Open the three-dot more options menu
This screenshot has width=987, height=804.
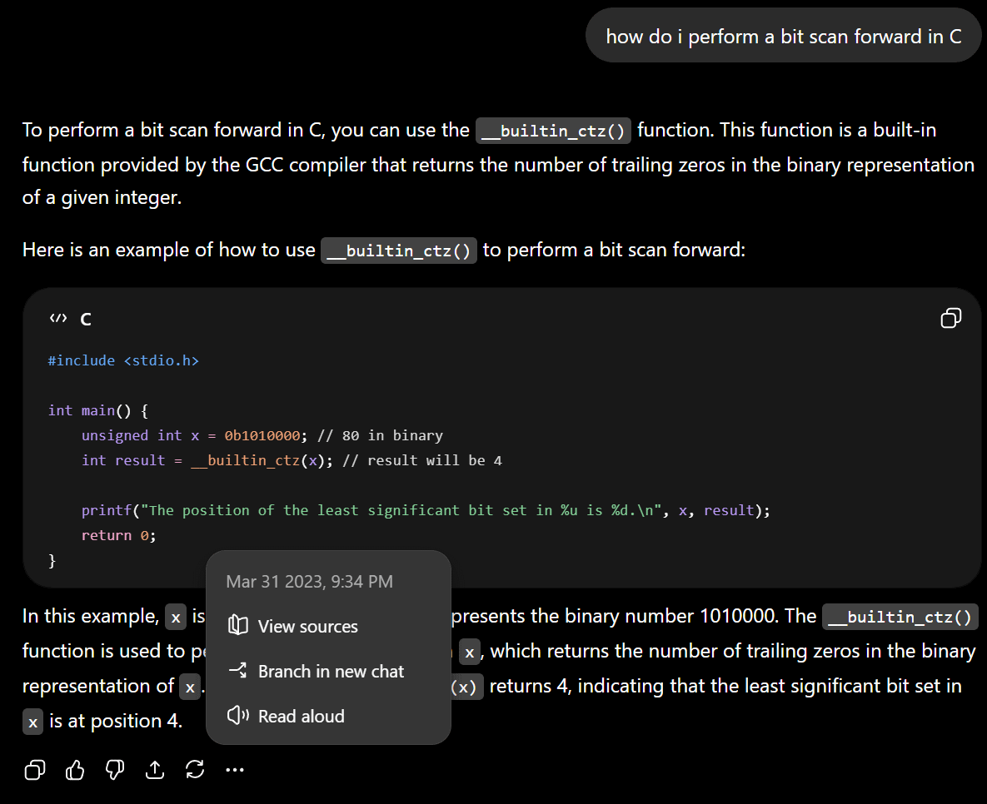235,769
